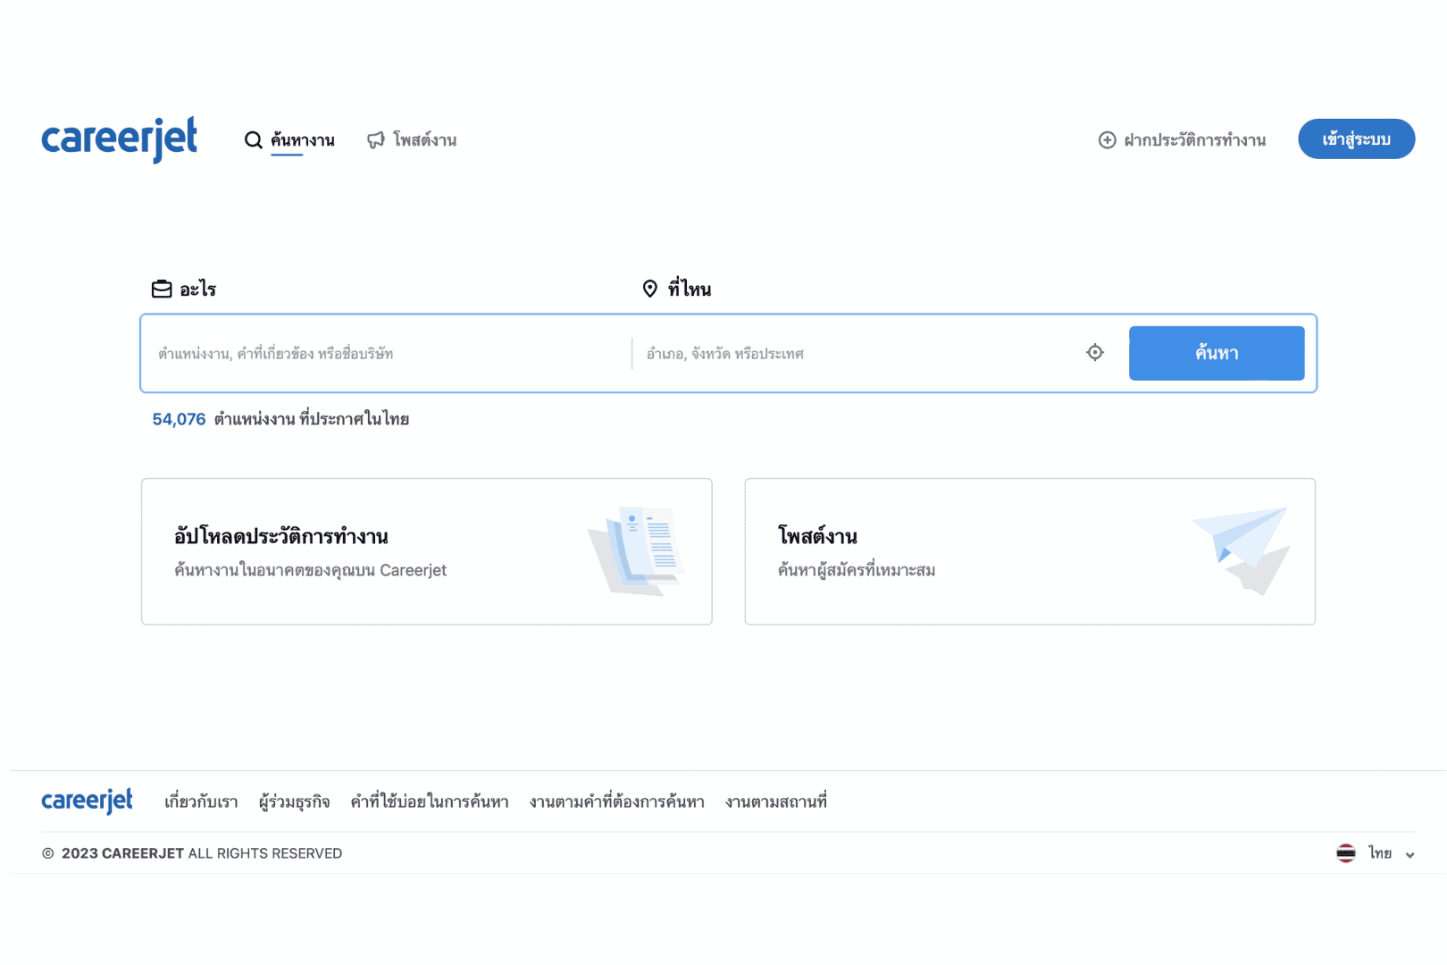This screenshot has width=1447, height=965.
Task: Focus the job title keyword input field
Action: click(386, 354)
